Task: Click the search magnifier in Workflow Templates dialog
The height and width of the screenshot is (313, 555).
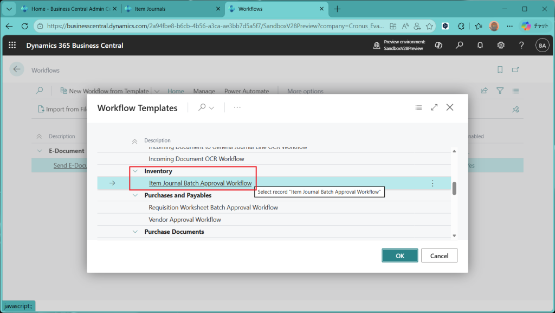Action: point(202,107)
